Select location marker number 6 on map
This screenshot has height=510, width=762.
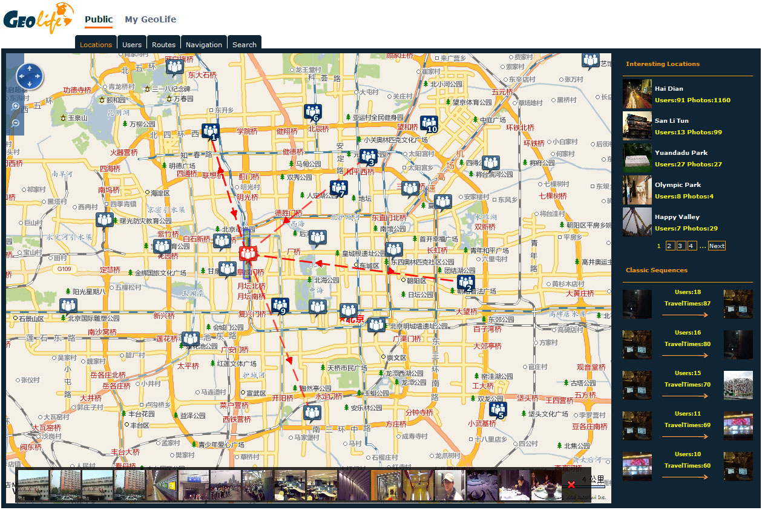(x=312, y=112)
